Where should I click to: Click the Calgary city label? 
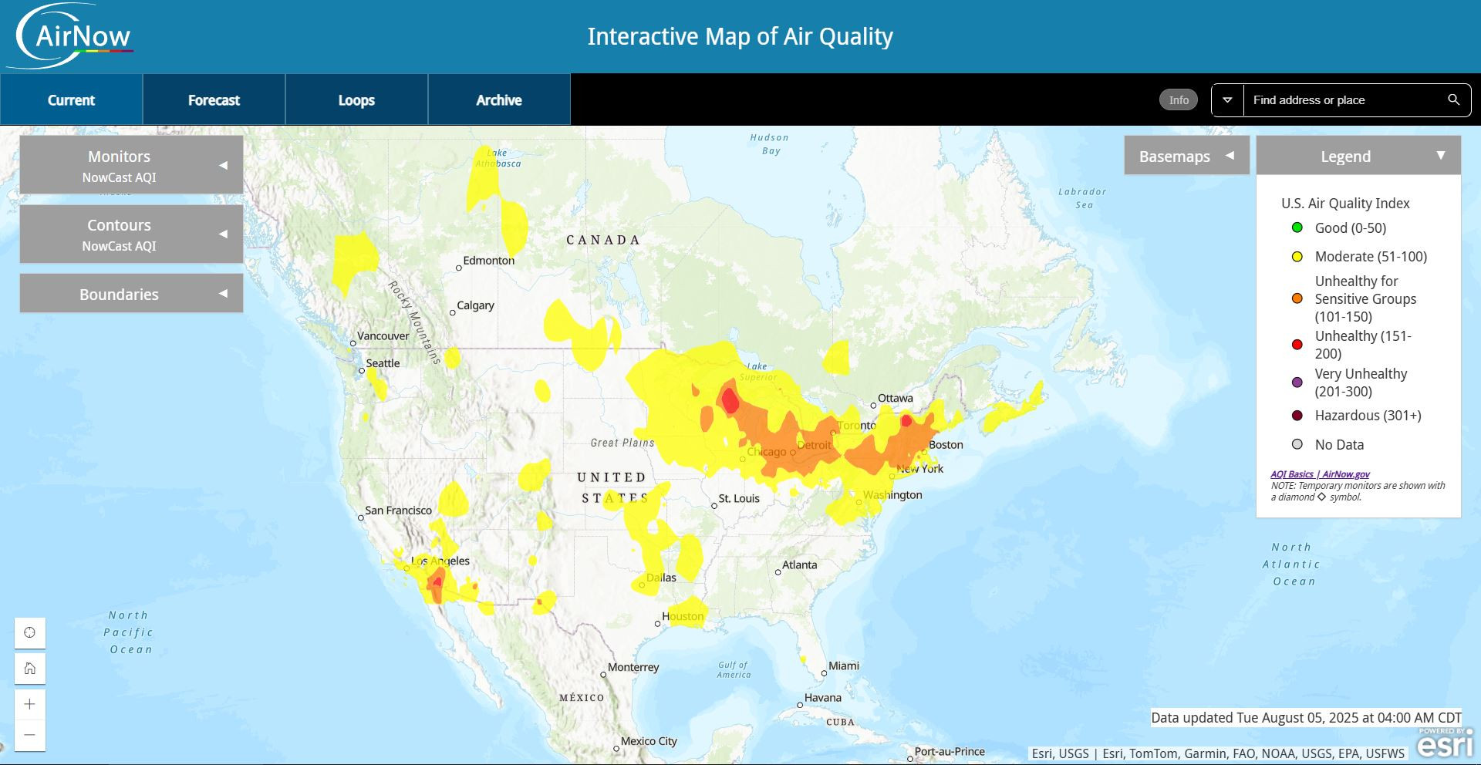point(475,305)
